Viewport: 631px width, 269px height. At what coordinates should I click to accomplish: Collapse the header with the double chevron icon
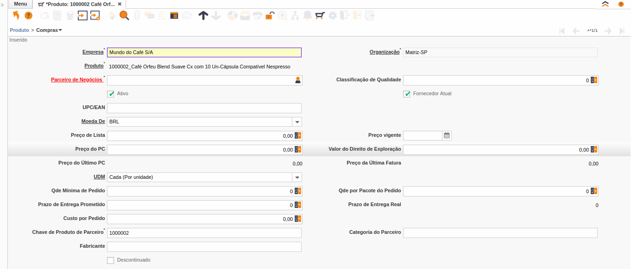605,4
